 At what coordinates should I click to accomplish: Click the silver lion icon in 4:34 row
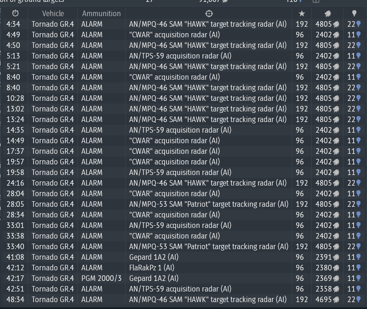pos(336,24)
